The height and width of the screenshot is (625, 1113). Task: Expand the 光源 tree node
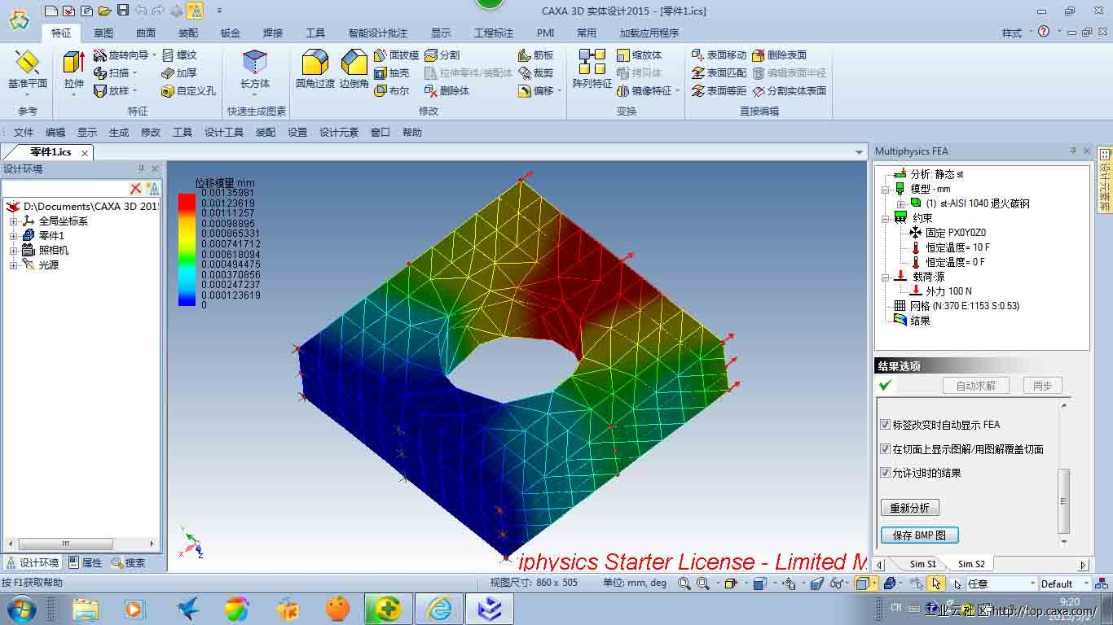[13, 265]
